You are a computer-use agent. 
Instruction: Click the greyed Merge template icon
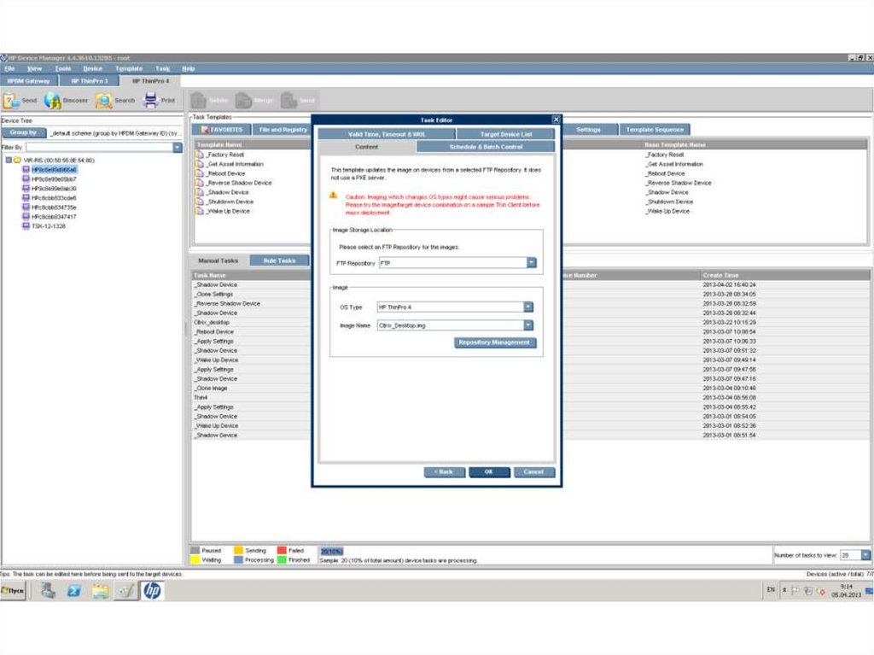243,101
